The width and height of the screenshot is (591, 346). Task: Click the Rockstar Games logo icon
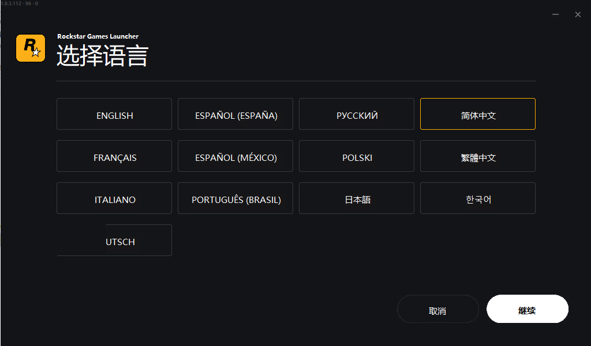pos(31,48)
